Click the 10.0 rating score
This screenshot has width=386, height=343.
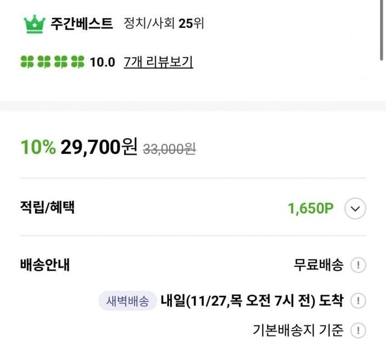tap(102, 62)
